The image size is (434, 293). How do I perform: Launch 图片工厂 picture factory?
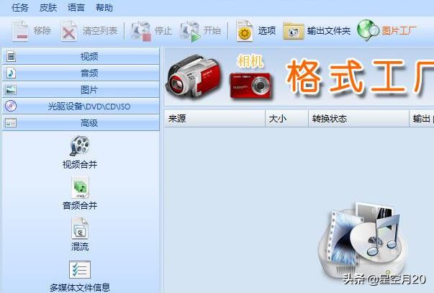[x=369, y=31]
